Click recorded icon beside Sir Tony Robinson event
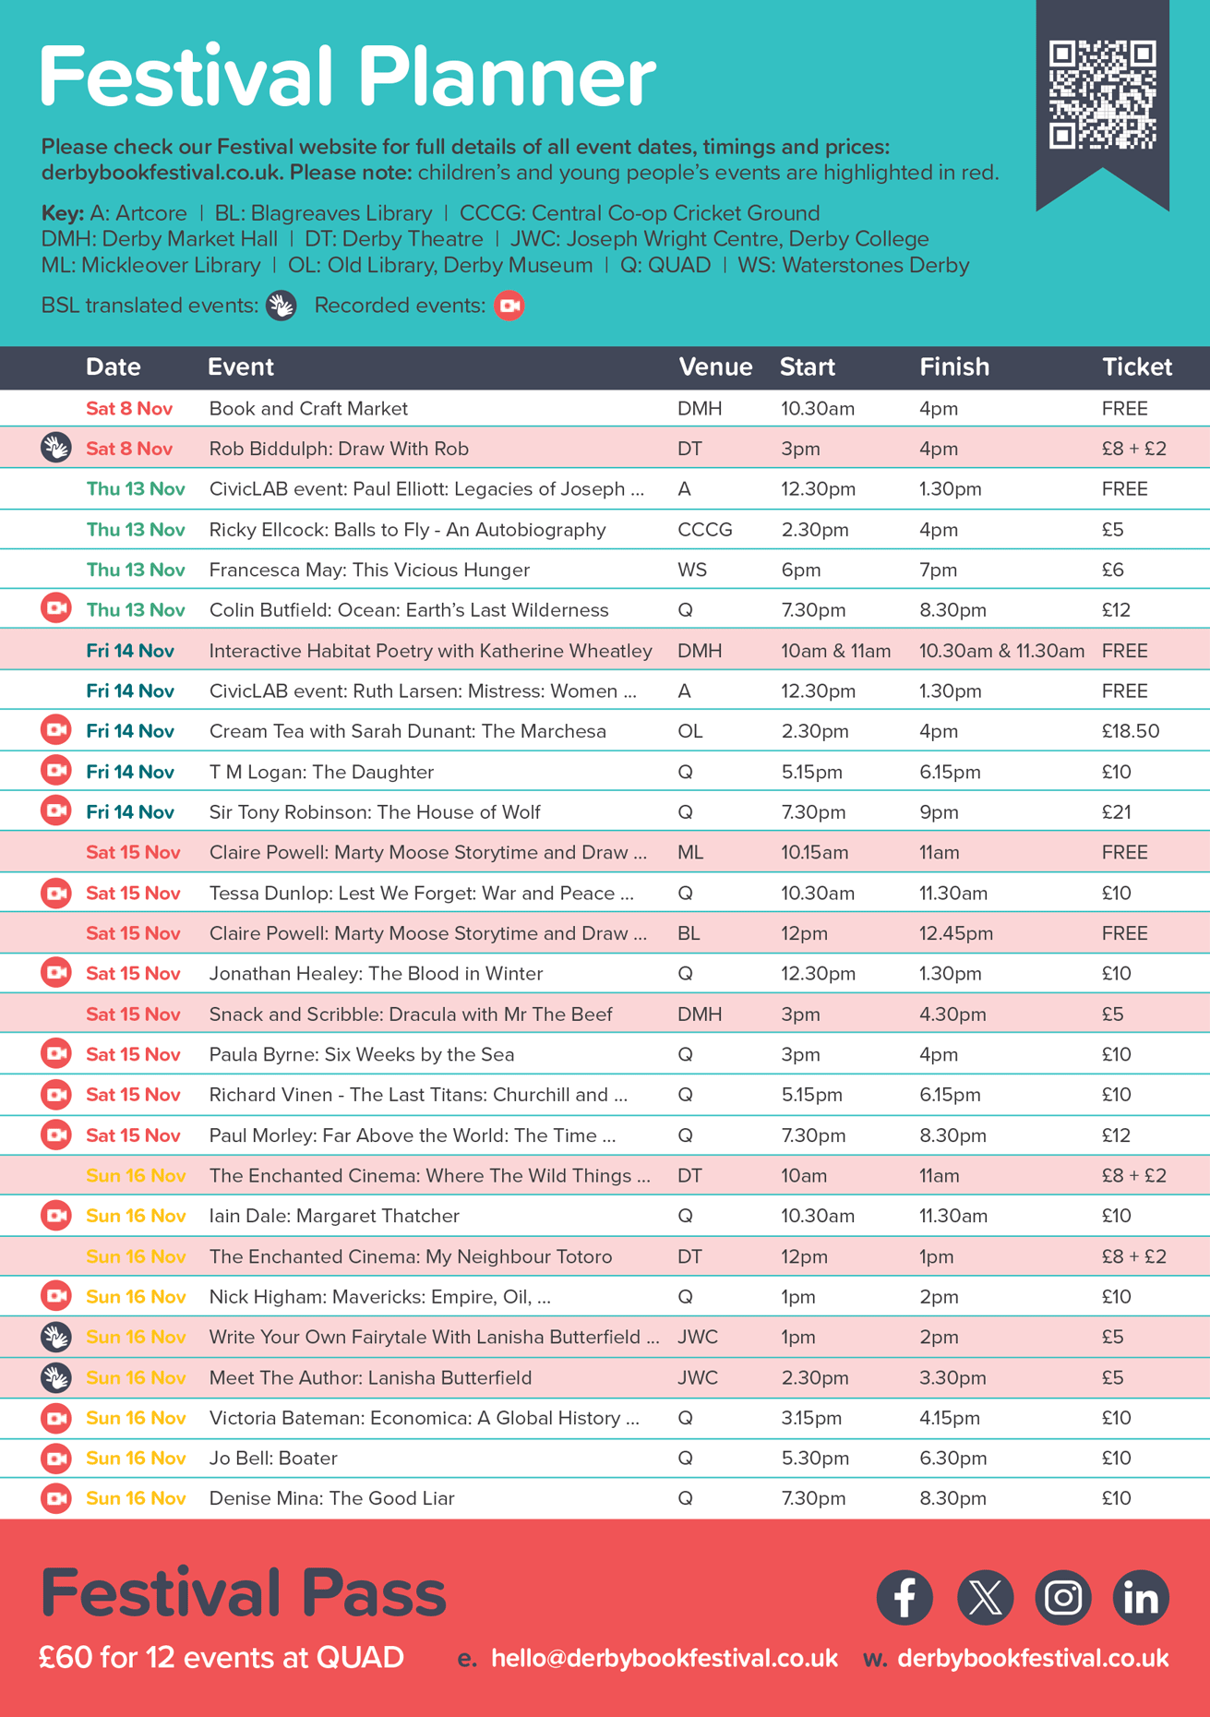The width and height of the screenshot is (1210, 1717). pos(56,811)
